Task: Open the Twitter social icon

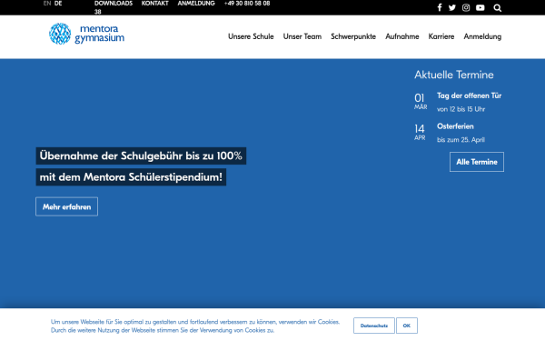Action: coord(451,7)
